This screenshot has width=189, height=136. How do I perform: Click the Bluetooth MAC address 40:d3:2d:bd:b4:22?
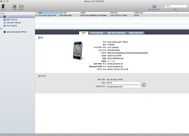pos(115,67)
